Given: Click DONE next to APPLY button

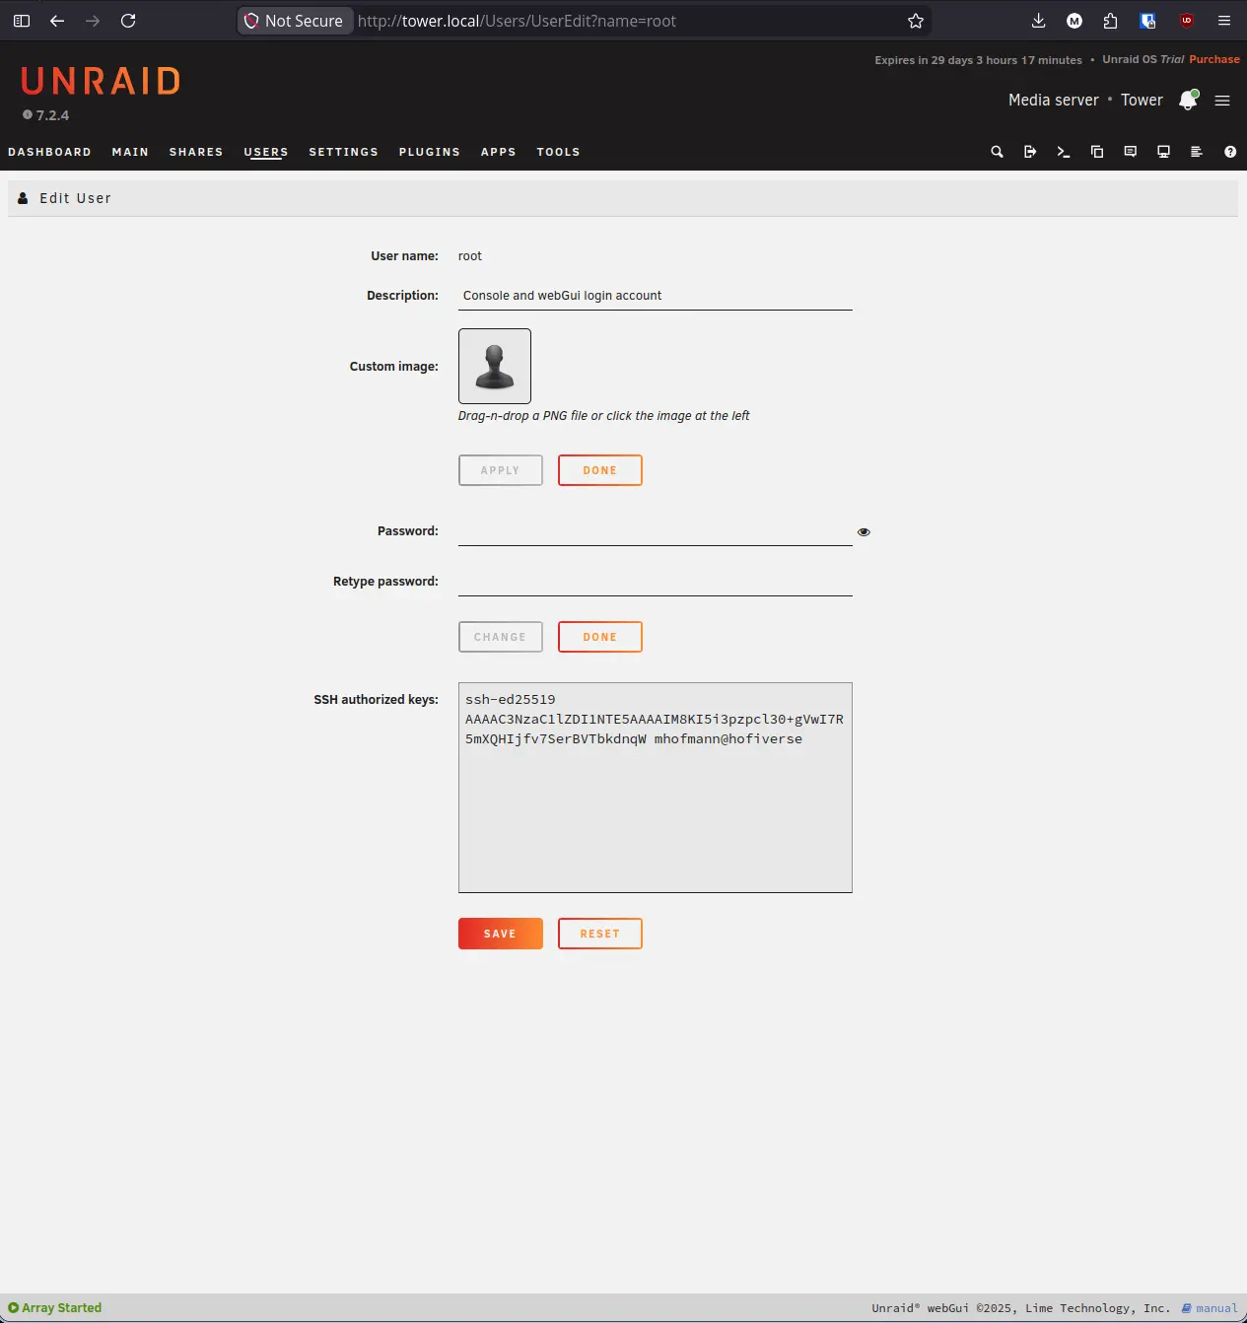Looking at the screenshot, I should 600,470.
